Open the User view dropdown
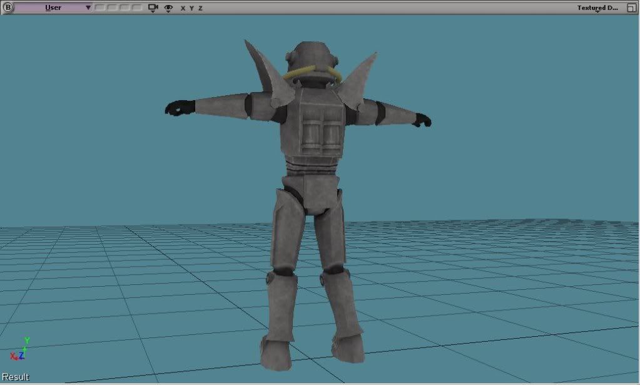The height and width of the screenshot is (385, 640). [x=53, y=8]
